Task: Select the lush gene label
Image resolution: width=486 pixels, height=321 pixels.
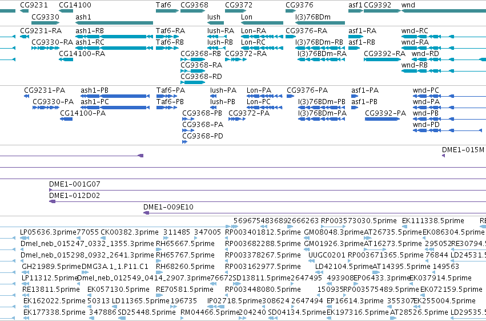Action: point(214,17)
